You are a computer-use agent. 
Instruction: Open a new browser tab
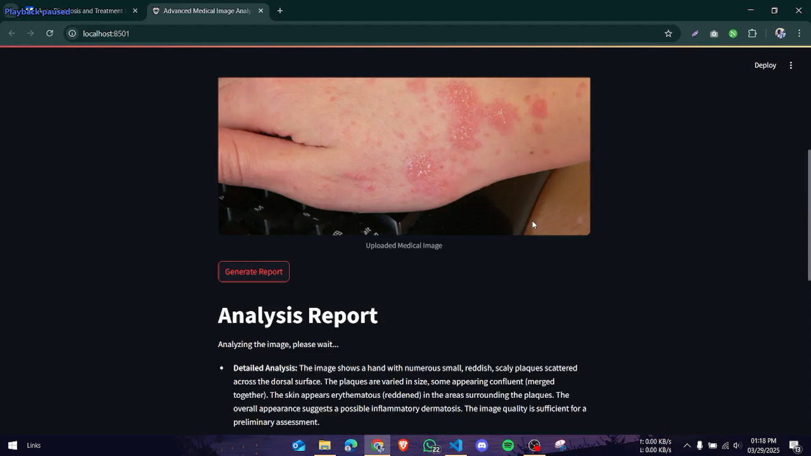pos(280,11)
